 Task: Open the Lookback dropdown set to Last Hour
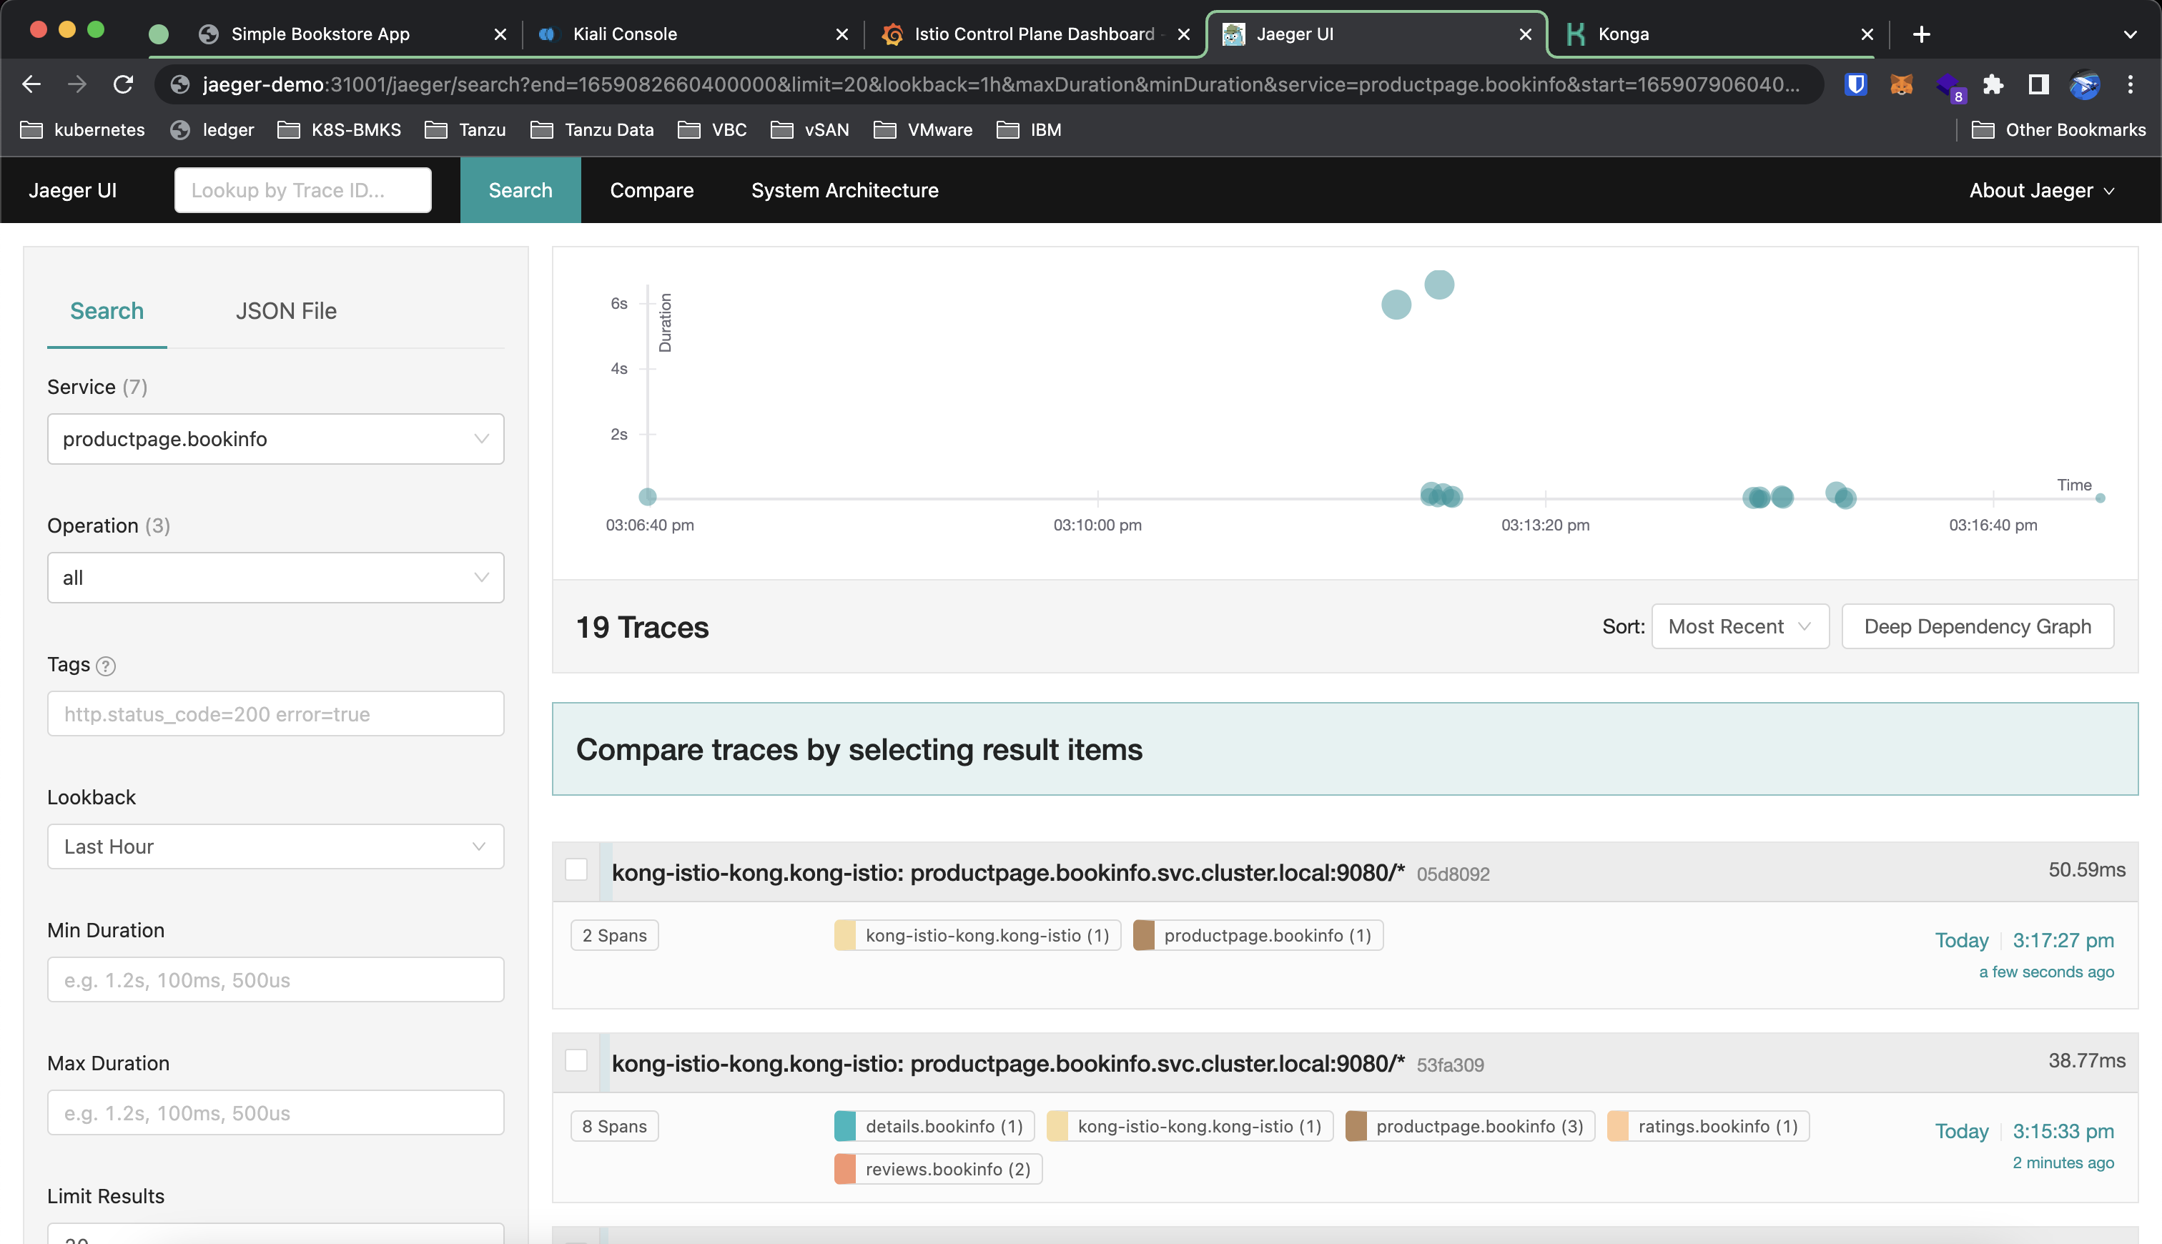coord(276,846)
